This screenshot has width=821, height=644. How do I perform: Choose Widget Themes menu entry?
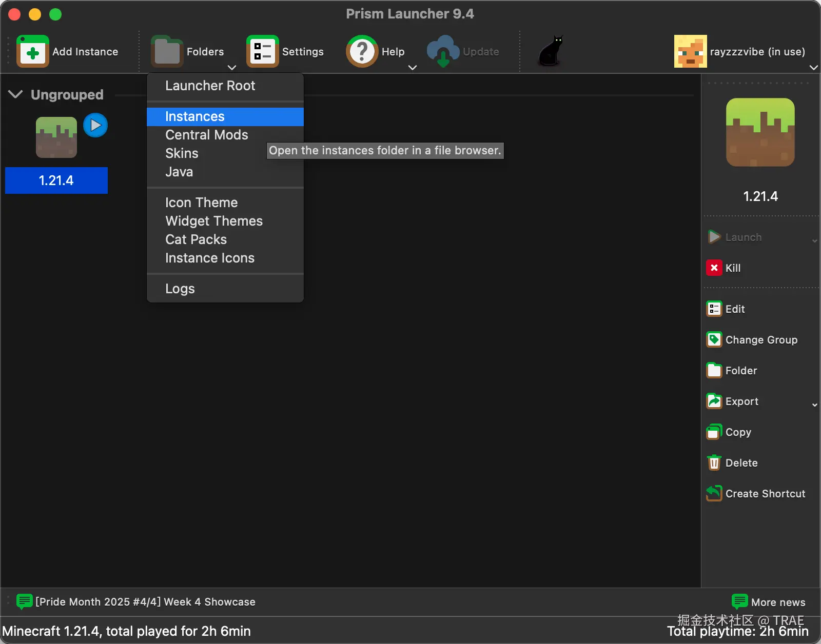pyautogui.click(x=225, y=221)
